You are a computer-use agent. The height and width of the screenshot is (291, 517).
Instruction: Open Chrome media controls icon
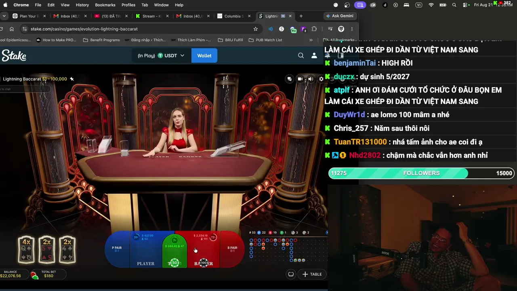[x=330, y=29]
